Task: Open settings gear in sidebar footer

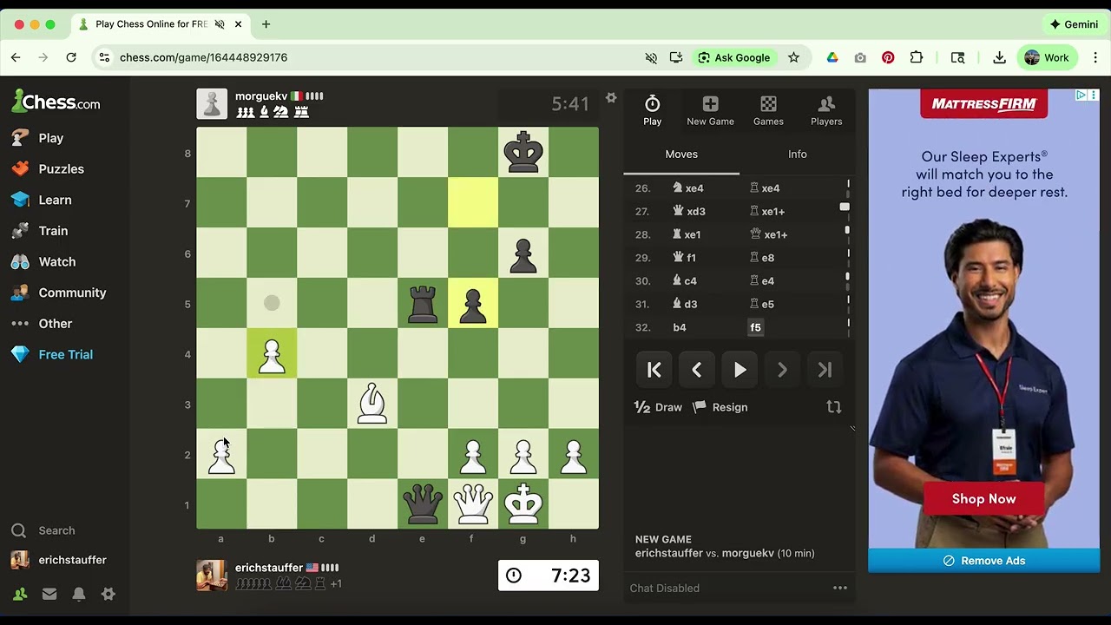Action: pyautogui.click(x=108, y=595)
